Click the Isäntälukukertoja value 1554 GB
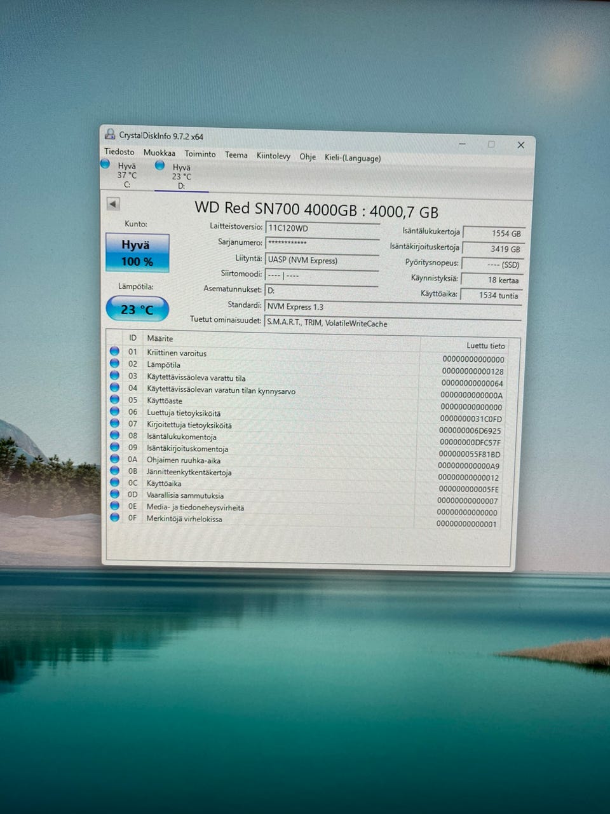Image resolution: width=610 pixels, height=814 pixels. [493, 233]
